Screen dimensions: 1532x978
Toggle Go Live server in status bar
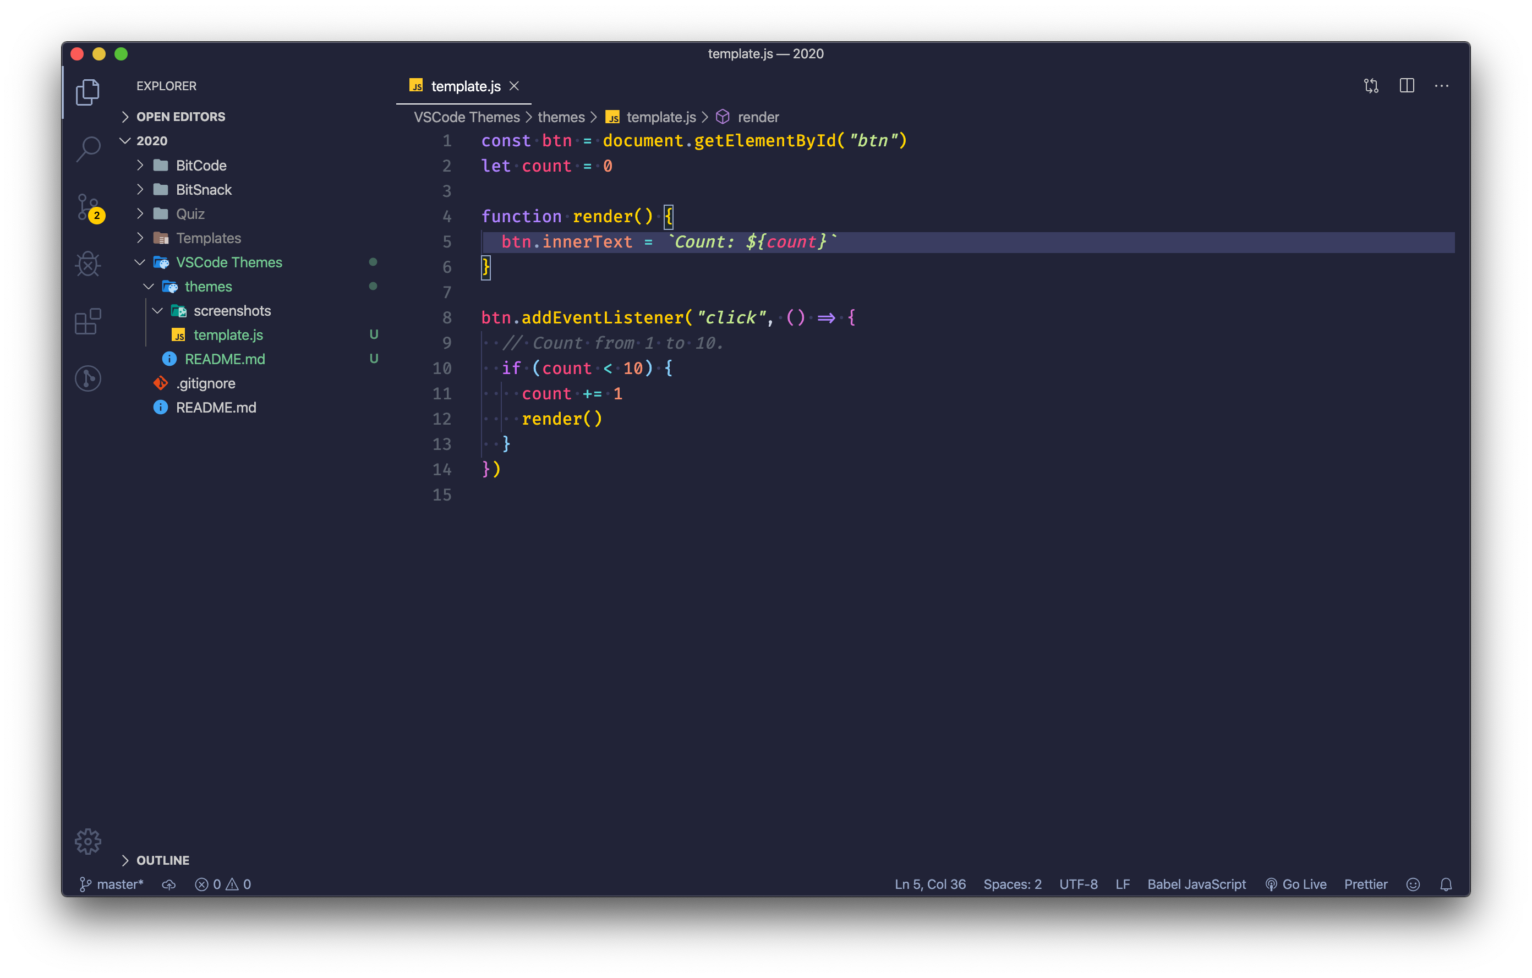click(1296, 884)
